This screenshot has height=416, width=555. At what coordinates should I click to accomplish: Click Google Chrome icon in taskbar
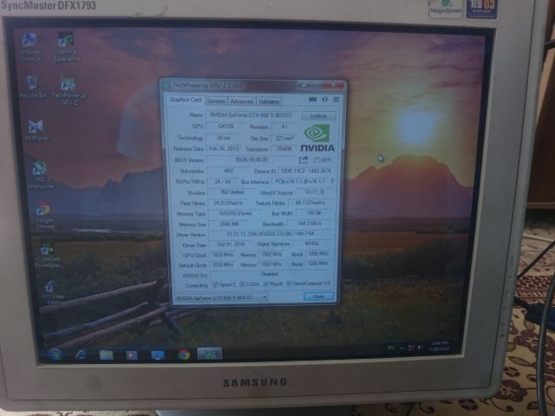click(184, 354)
